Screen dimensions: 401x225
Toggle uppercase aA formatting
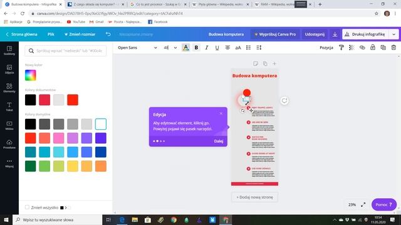pos(238,47)
